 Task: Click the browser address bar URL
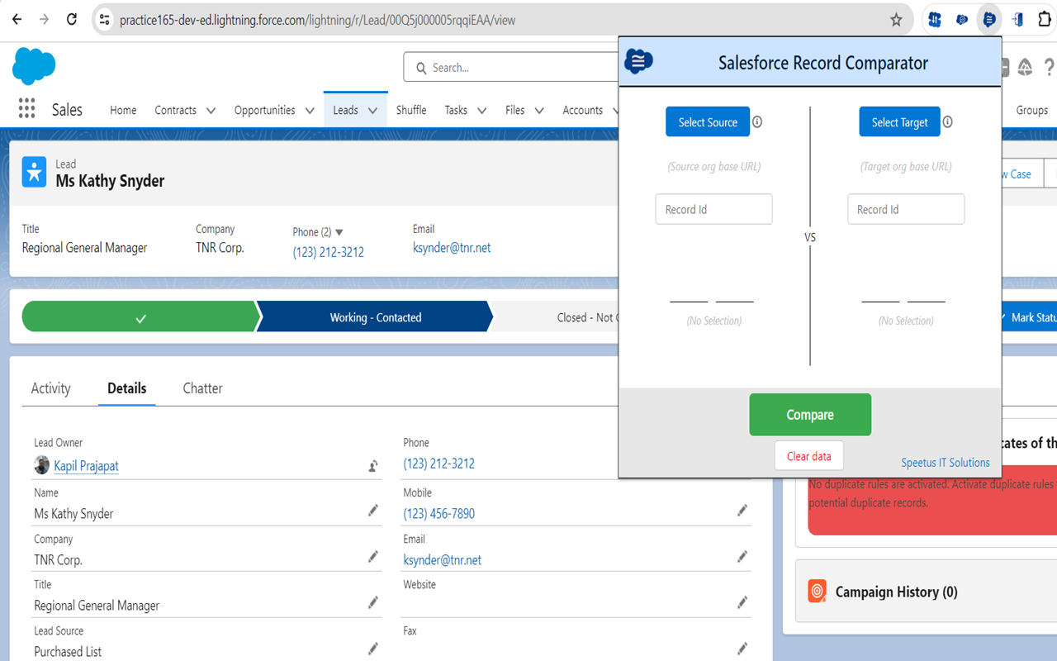click(x=317, y=20)
